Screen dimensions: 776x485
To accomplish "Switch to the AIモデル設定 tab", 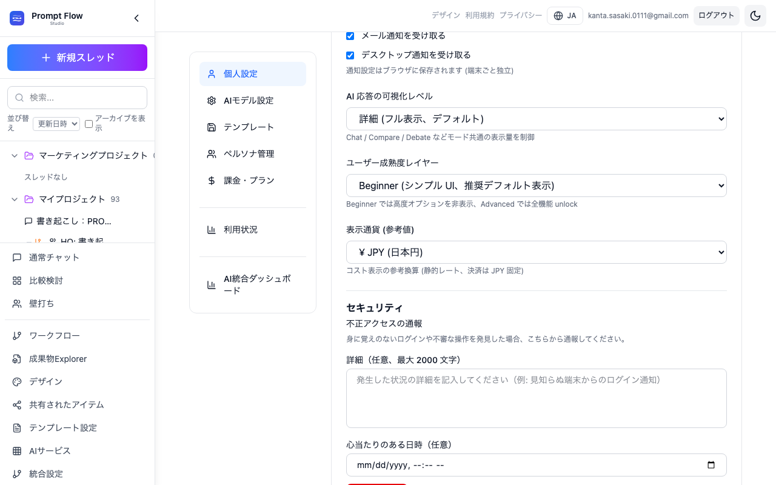I will pos(253,101).
